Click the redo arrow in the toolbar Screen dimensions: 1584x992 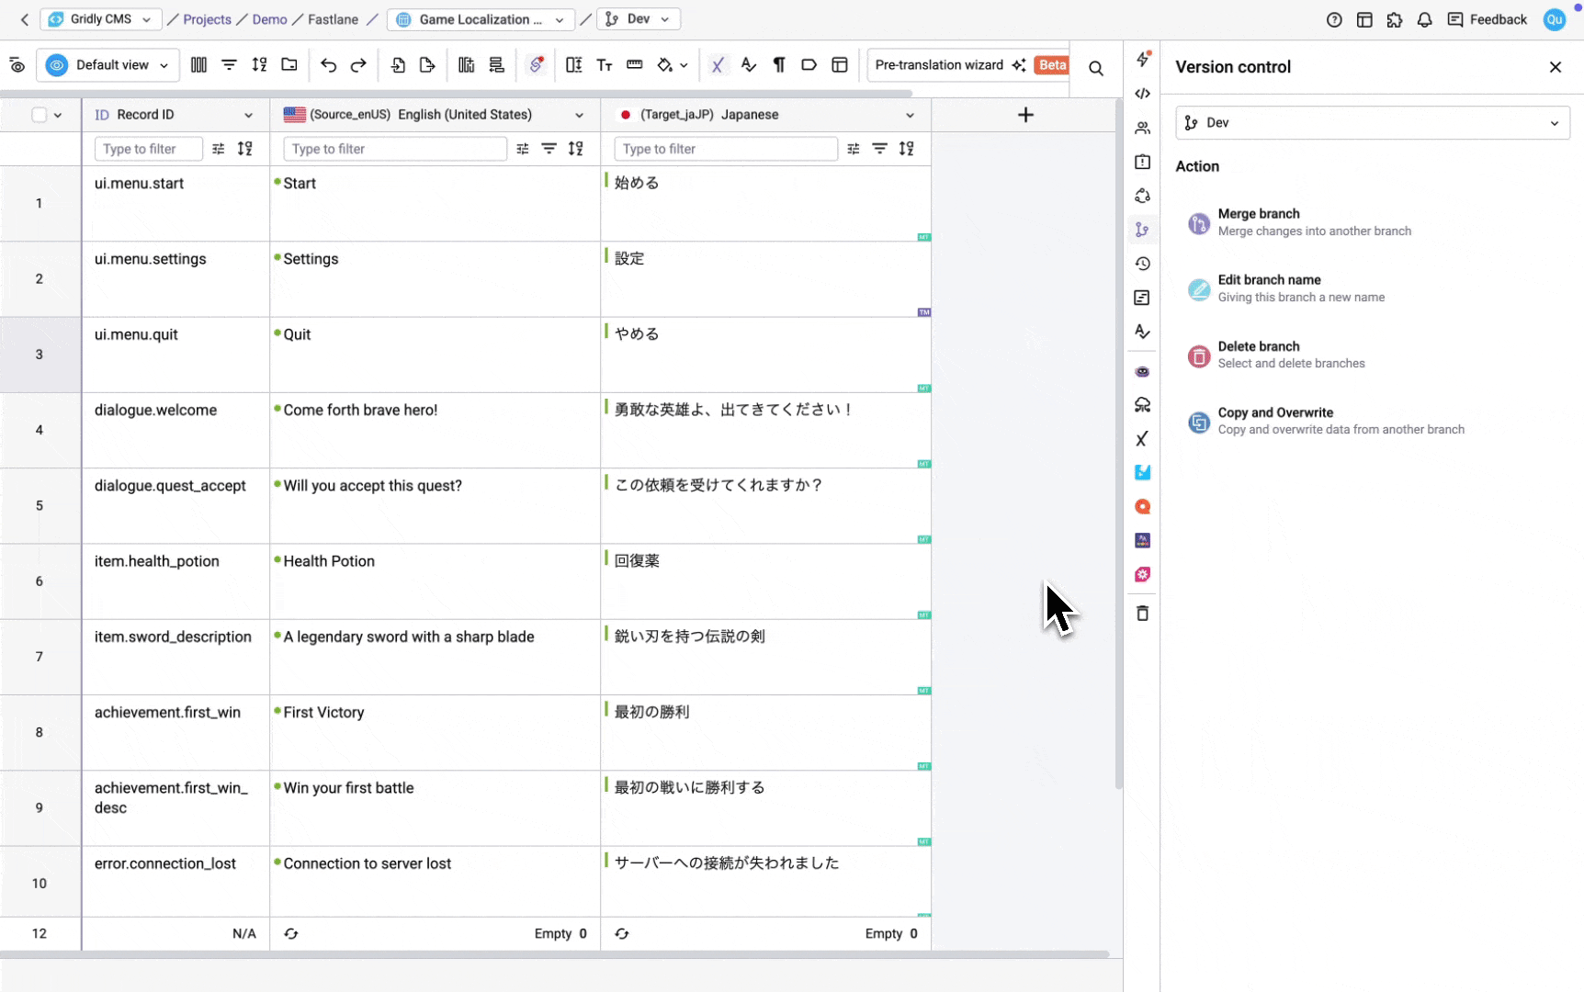pyautogui.click(x=358, y=65)
